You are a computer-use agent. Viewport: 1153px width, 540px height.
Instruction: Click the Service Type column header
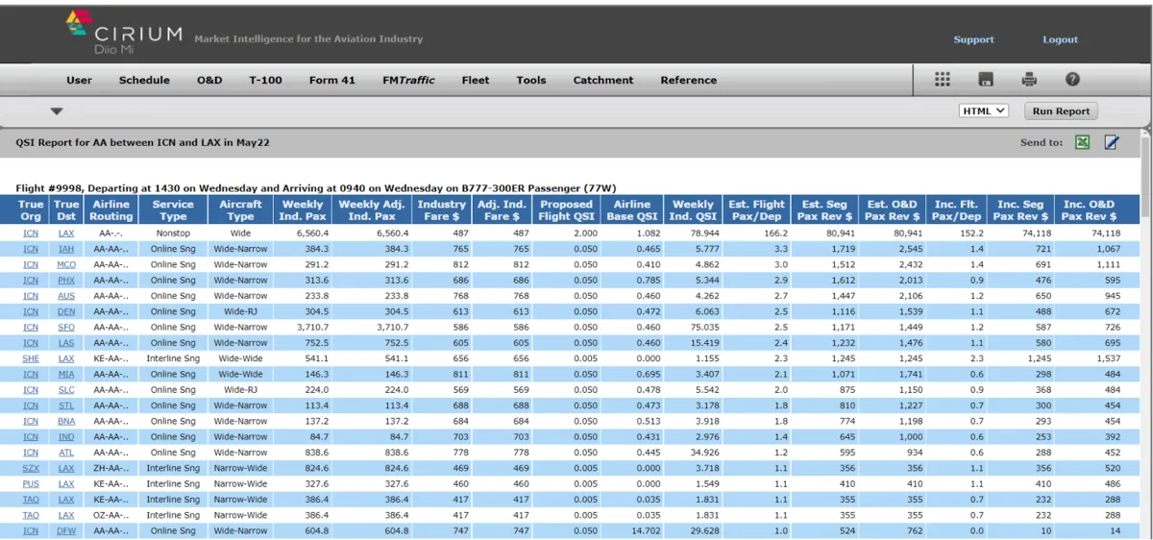point(173,210)
